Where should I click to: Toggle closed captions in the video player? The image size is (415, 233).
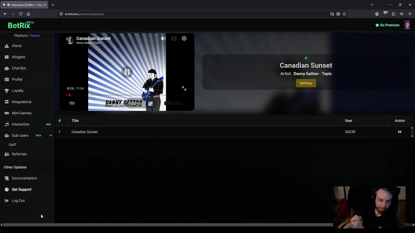[x=174, y=39]
